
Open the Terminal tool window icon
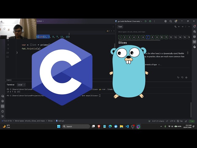click(3, 106)
